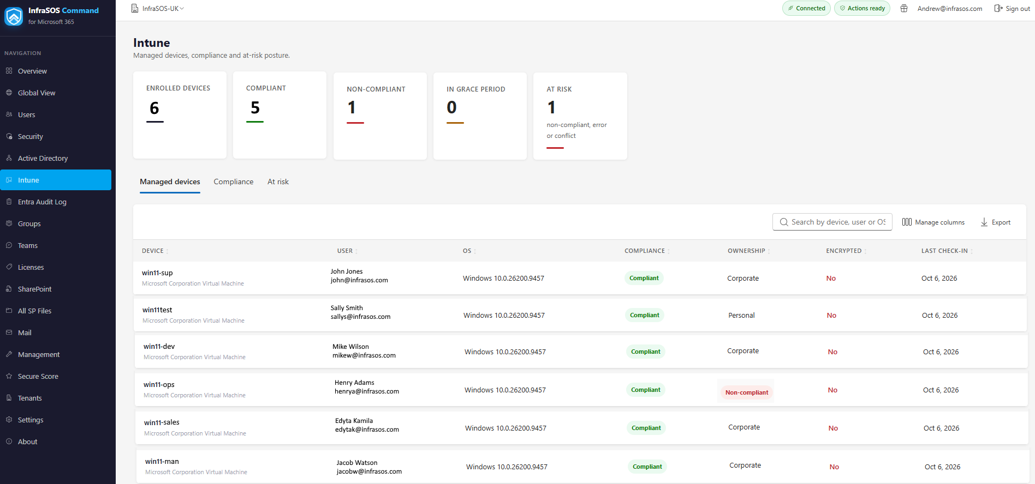Open the InfraSOS-UK tenant dropdown
This screenshot has width=1035, height=484.
point(158,8)
